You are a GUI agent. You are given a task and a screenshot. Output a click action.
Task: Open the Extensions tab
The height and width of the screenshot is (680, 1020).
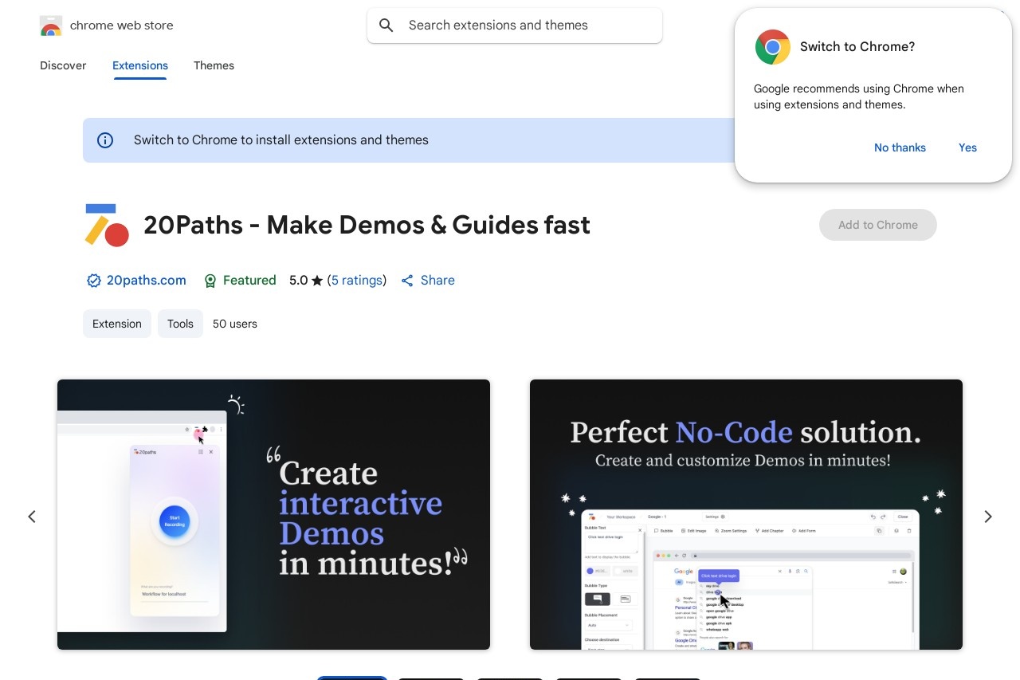pyautogui.click(x=140, y=65)
